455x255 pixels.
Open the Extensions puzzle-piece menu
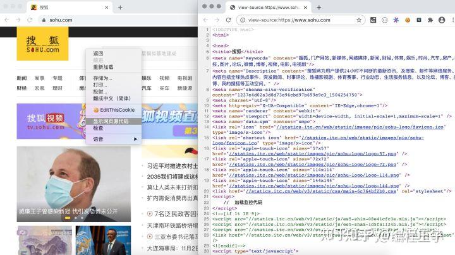click(430, 20)
